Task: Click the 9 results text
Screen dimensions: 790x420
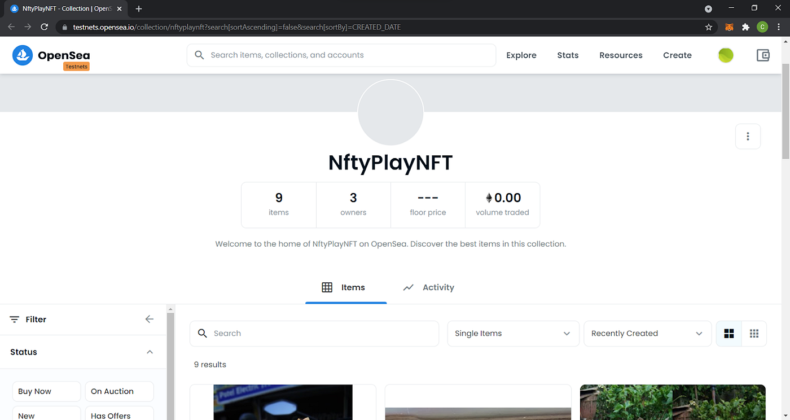Action: coord(210,365)
